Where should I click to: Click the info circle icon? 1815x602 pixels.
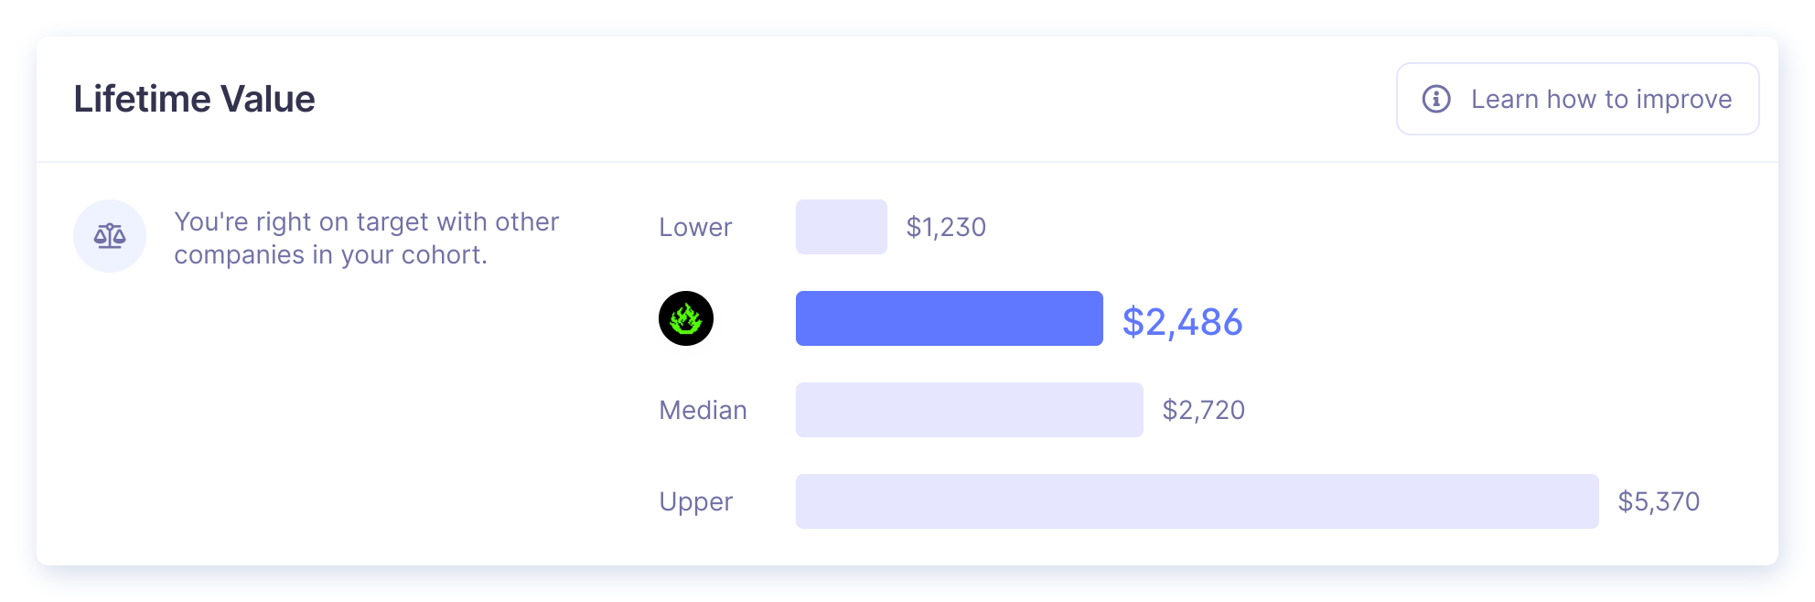pos(1436,99)
